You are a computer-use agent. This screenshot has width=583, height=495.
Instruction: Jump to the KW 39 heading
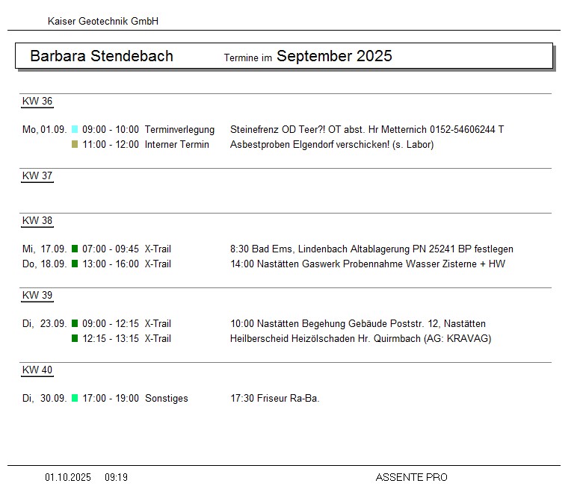[x=37, y=296]
